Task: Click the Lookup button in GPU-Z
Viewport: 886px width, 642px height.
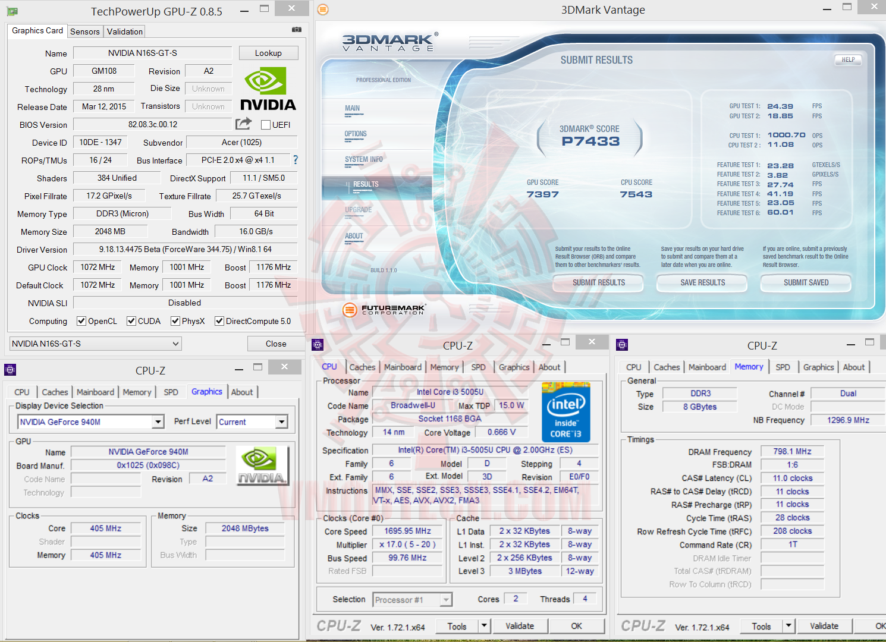Action: click(x=268, y=53)
